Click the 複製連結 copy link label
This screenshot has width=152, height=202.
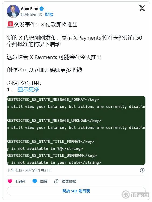(69, 181)
